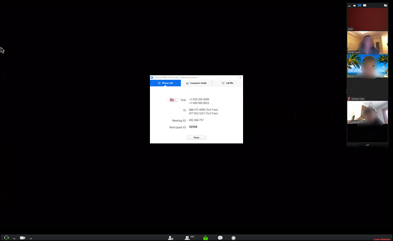Select the bottom participant video thumbnail
Viewport: 393px width, 241px height.
pos(368,113)
